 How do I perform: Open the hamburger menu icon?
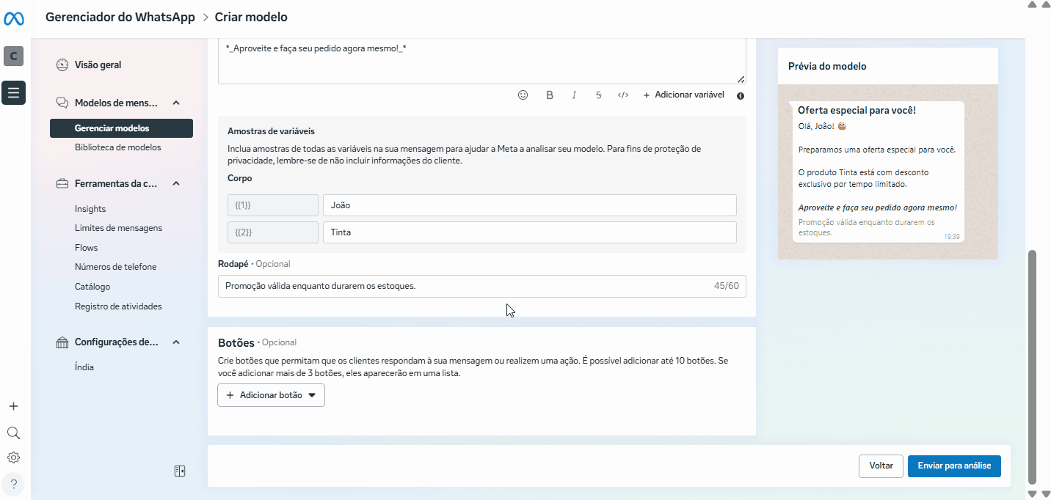coord(13,92)
